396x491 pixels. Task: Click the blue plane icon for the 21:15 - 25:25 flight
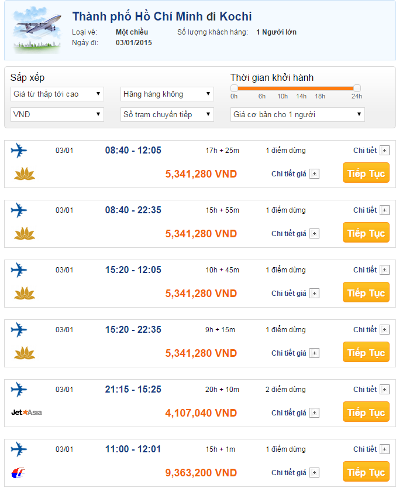pos(19,389)
